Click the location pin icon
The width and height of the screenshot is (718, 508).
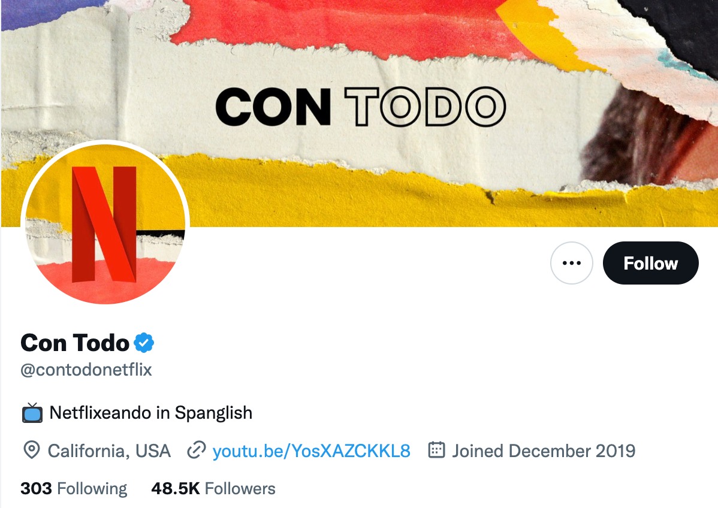click(x=32, y=451)
